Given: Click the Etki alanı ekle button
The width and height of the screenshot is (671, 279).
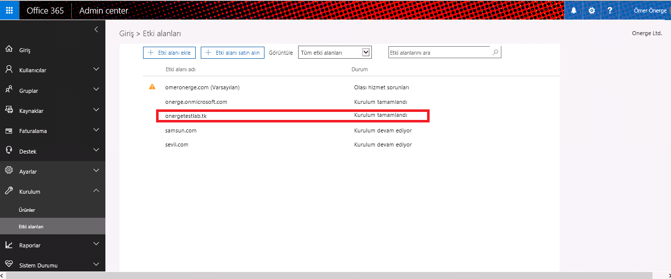Looking at the screenshot, I should click(x=170, y=52).
